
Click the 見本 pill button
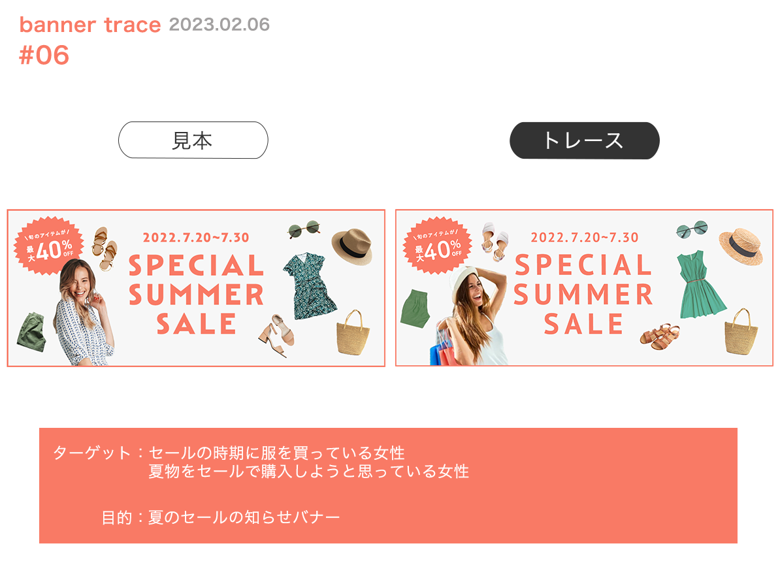[x=193, y=140]
